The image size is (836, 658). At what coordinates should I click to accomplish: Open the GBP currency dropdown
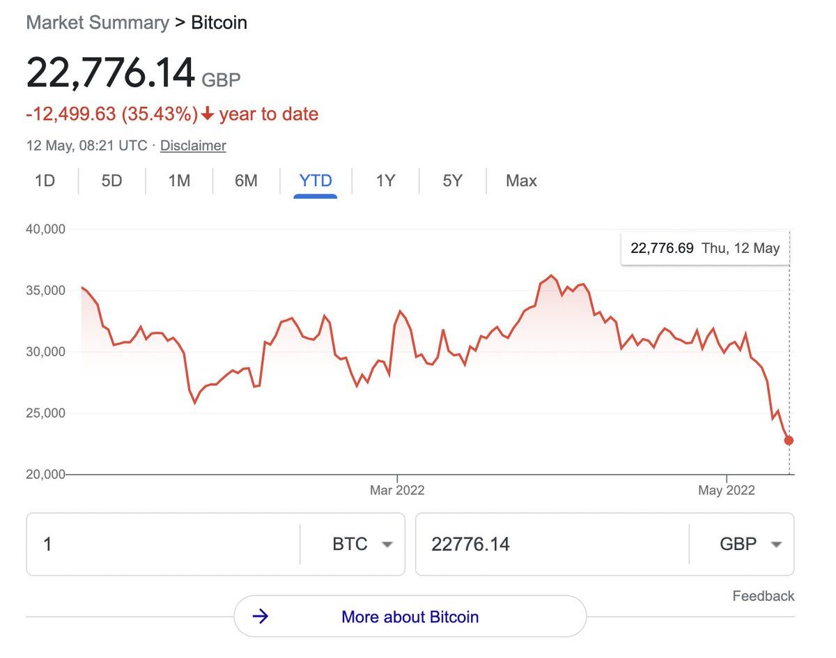click(x=750, y=544)
